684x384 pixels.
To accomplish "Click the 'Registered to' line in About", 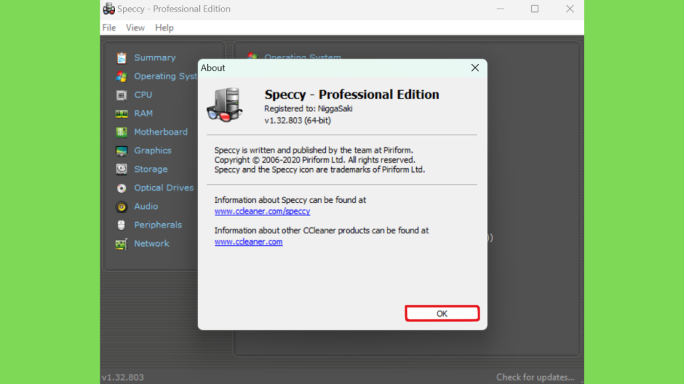I will pyautogui.click(x=309, y=109).
